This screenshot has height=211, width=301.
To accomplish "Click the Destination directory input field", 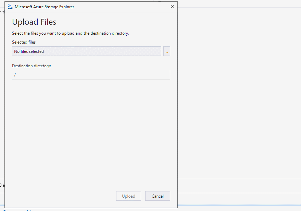I will tap(91, 75).
